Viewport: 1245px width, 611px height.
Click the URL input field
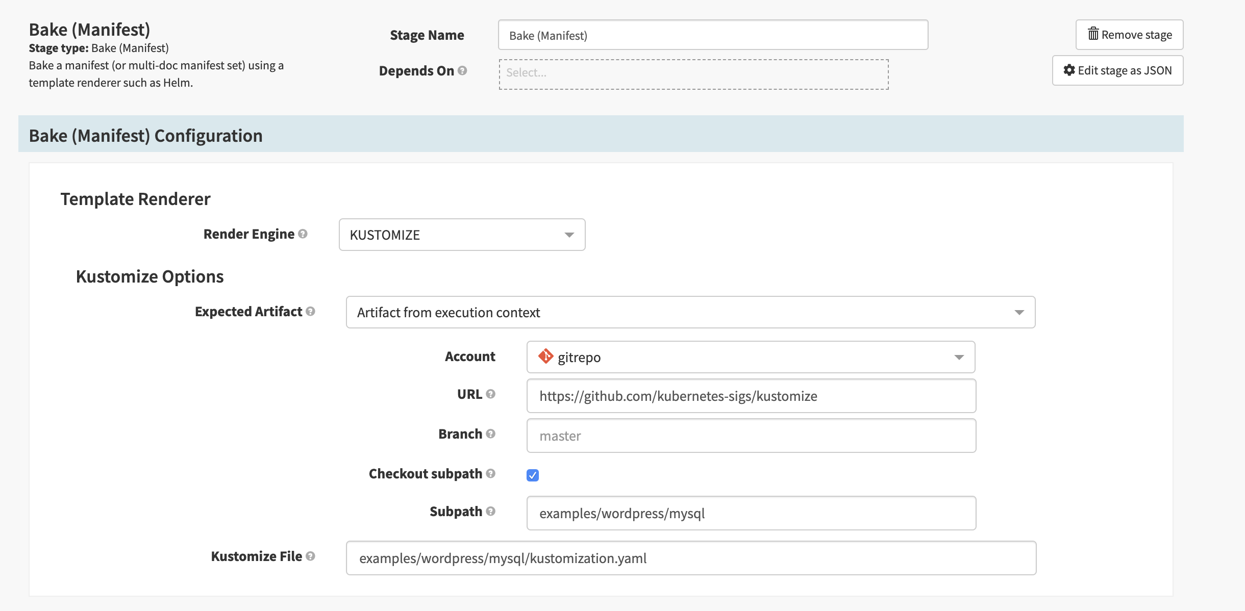tap(751, 396)
